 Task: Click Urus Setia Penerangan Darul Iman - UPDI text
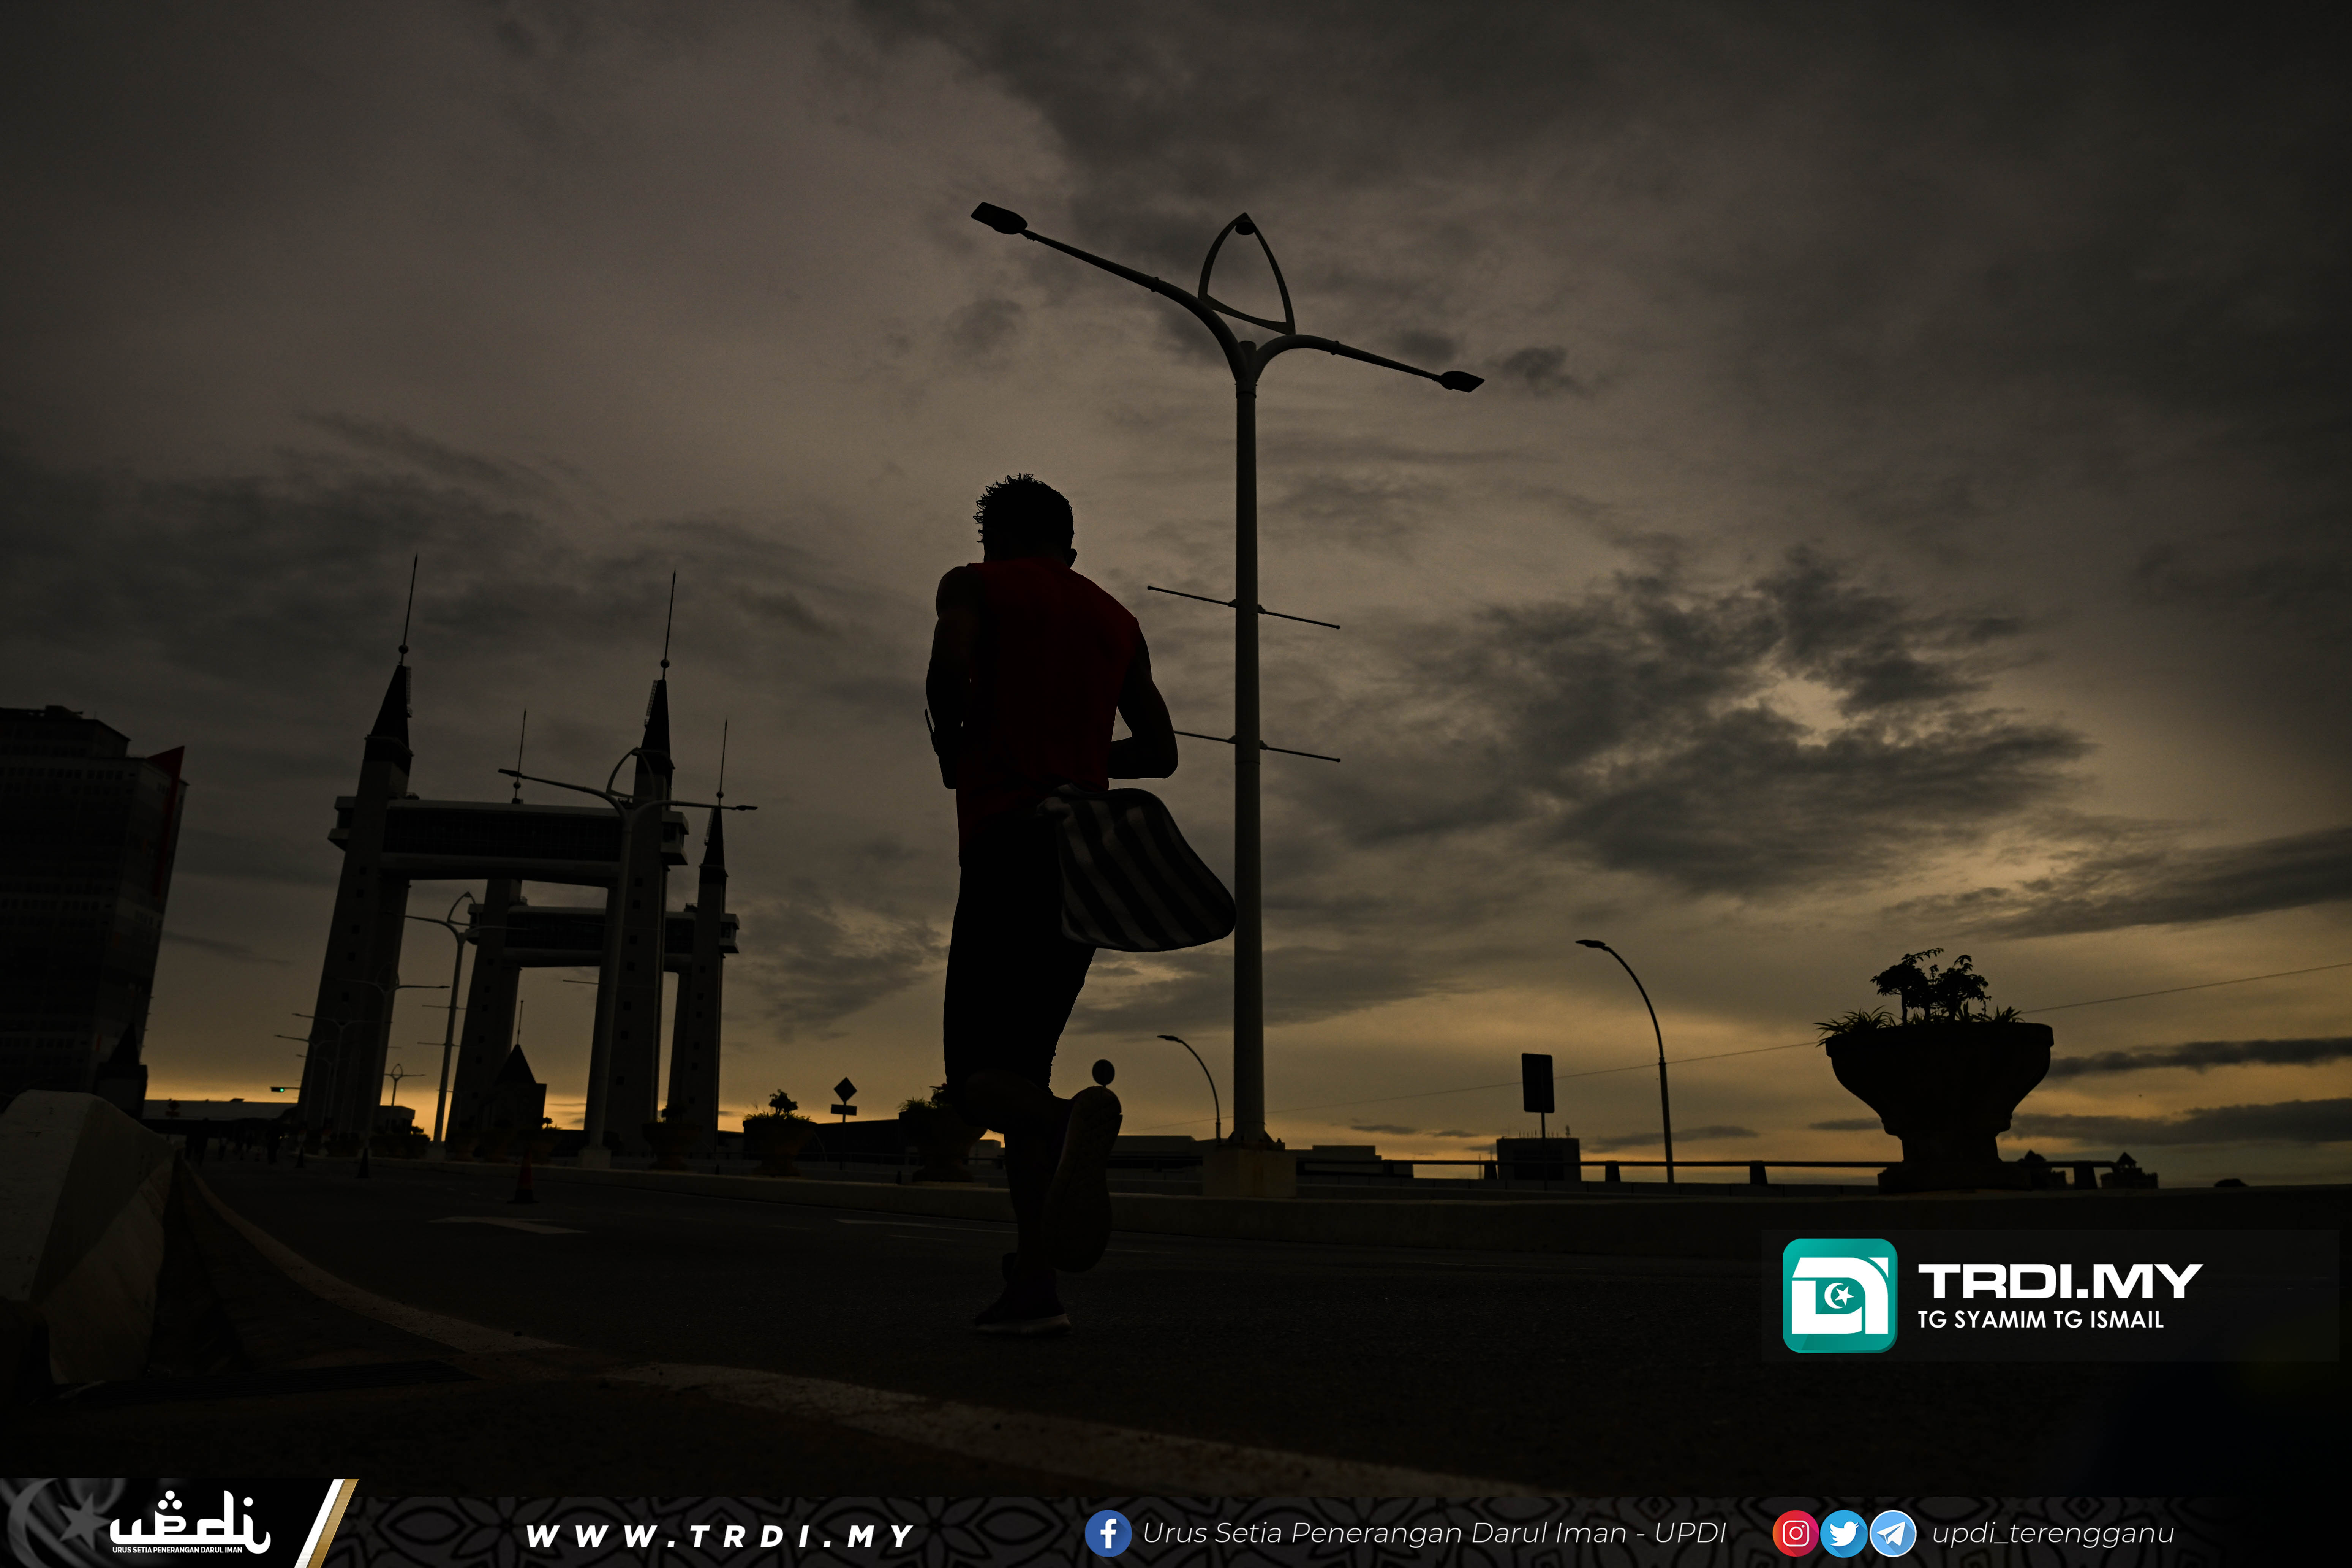(x=1434, y=1534)
